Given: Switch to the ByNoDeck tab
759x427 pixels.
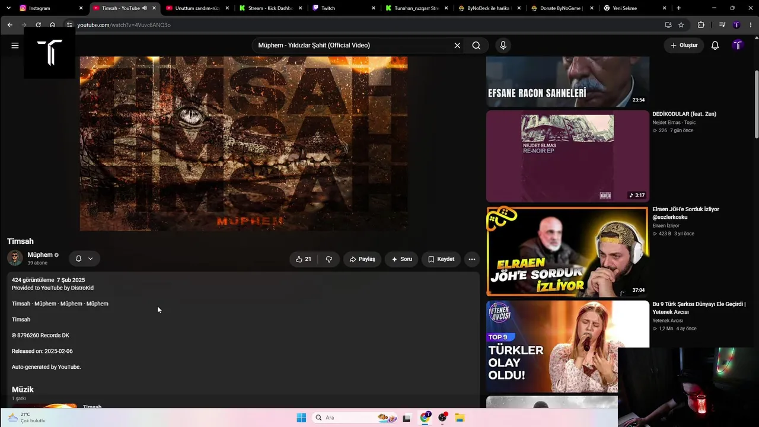Looking at the screenshot, I should tap(488, 8).
